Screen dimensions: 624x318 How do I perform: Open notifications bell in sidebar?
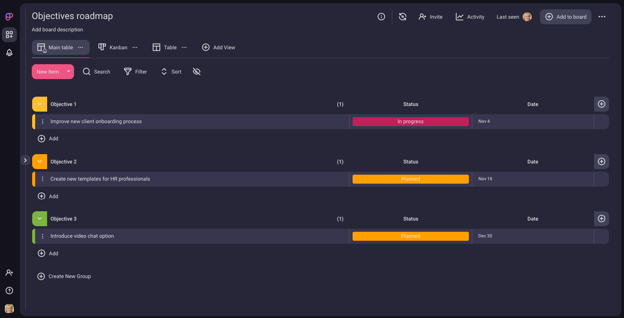coord(9,53)
